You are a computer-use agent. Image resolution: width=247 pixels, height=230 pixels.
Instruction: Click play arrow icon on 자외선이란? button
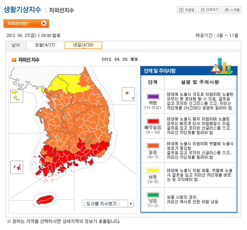[x=44, y=23]
